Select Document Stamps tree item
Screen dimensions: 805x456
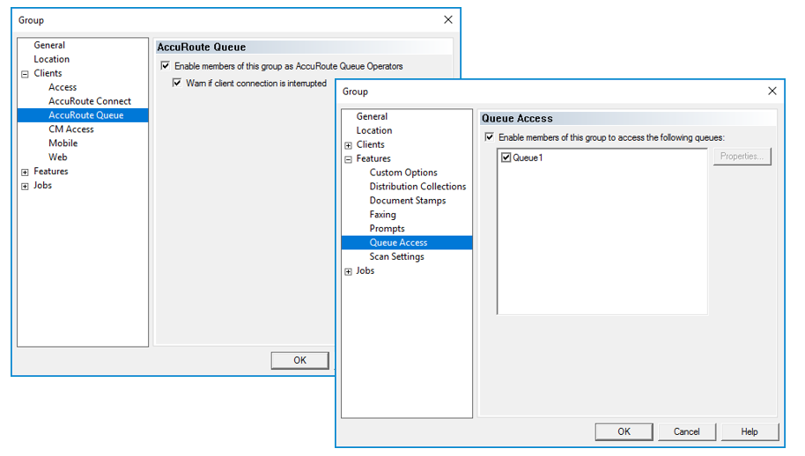[408, 201]
